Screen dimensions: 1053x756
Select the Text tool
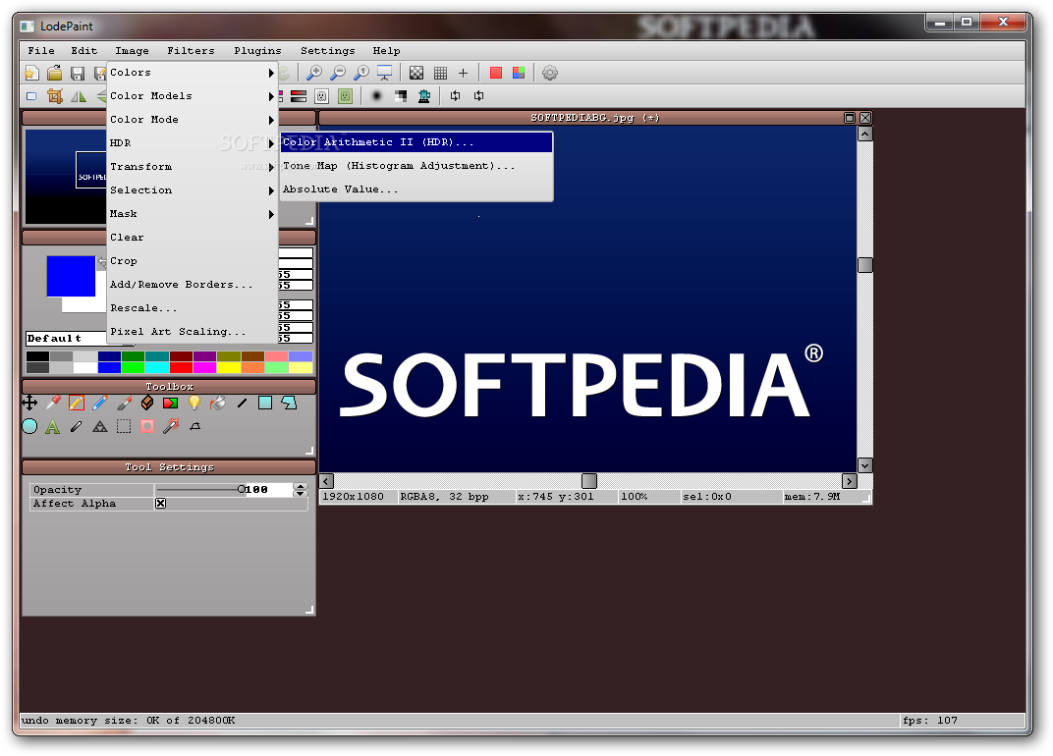(52, 426)
